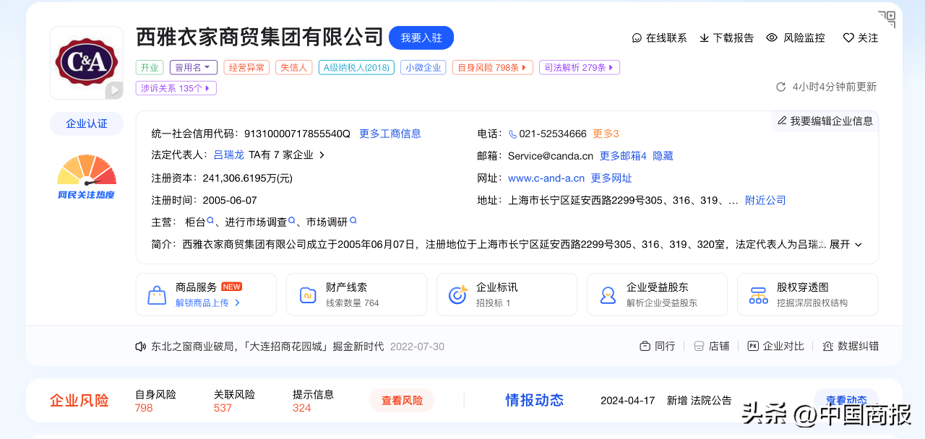The width and height of the screenshot is (925, 439).
Task: Click the 关注 heart icon
Action: coord(848,38)
